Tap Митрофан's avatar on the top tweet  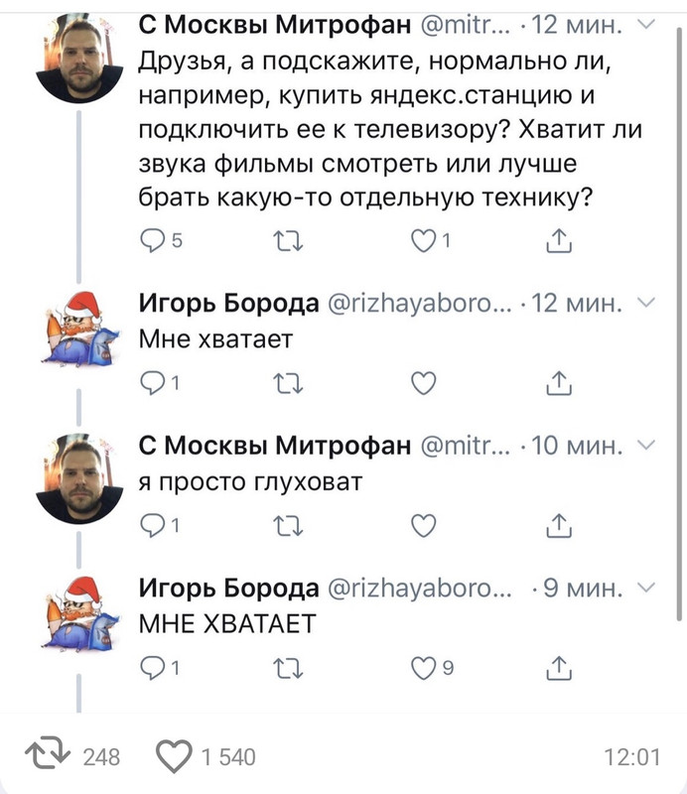tap(79, 59)
